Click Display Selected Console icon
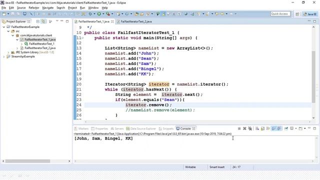Screen dimensions: 320x180 [x=292, y=128]
